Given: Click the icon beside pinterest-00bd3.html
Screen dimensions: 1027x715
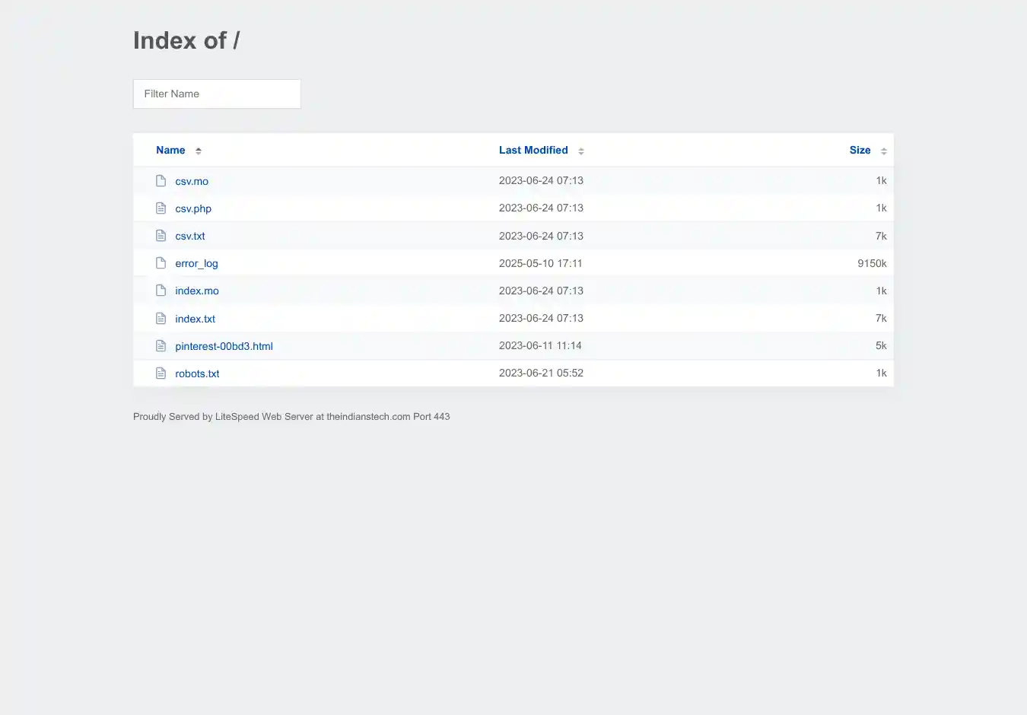Looking at the screenshot, I should [161, 346].
